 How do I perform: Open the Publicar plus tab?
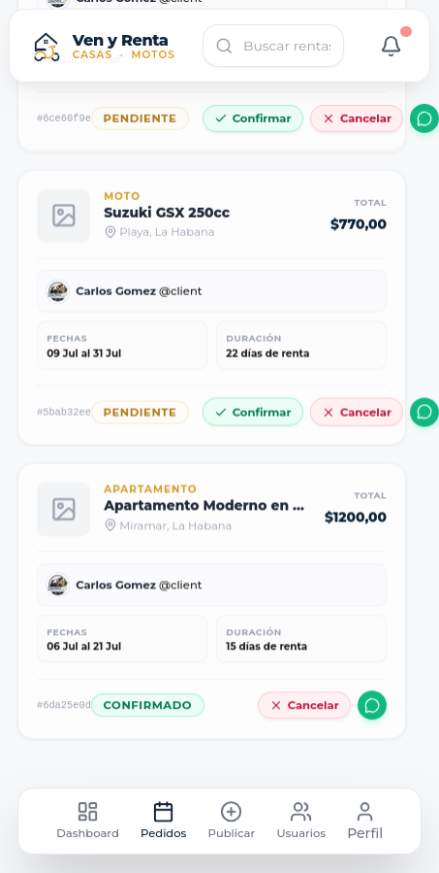point(232,821)
